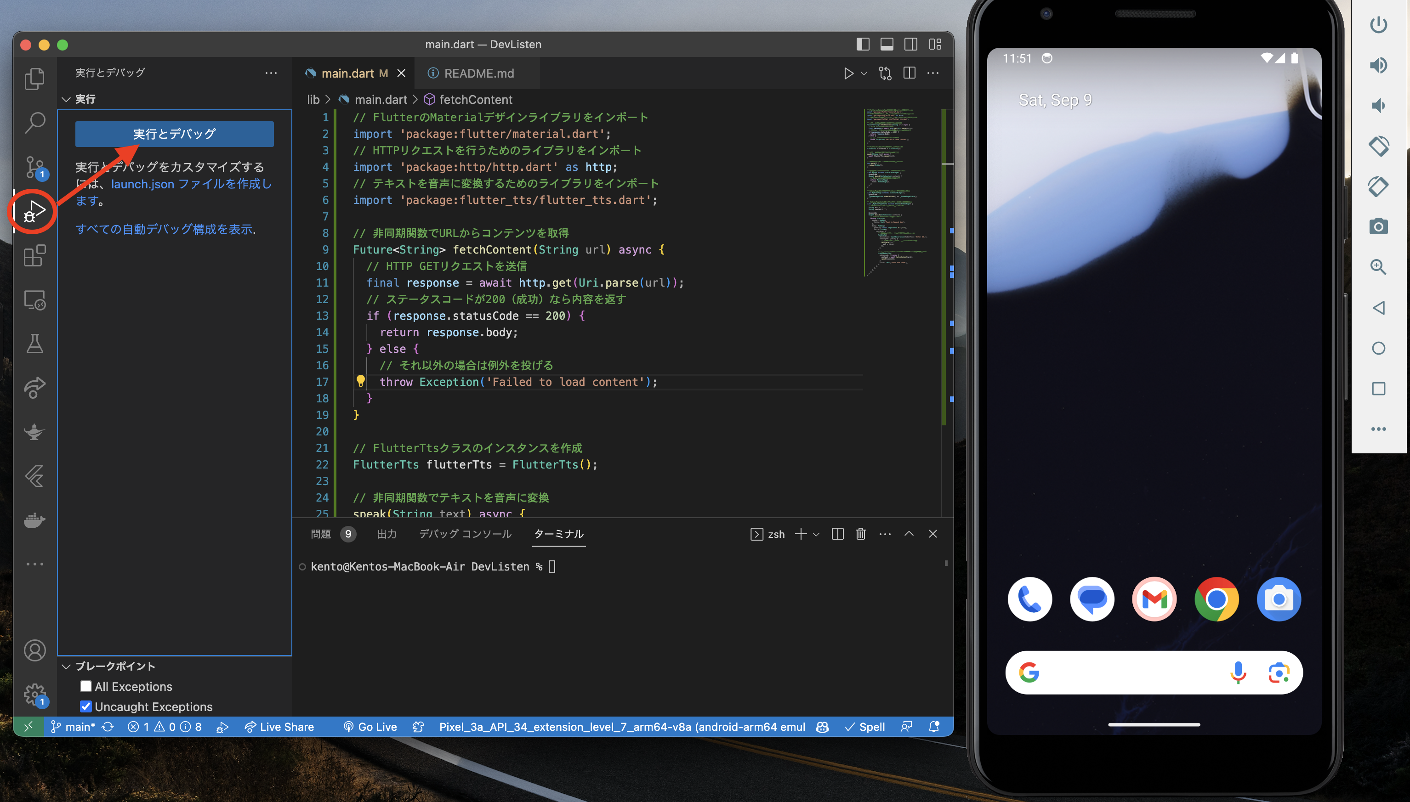This screenshot has width=1410, height=802.
Task: Click the 実行とデバッグ blue button
Action: click(174, 134)
